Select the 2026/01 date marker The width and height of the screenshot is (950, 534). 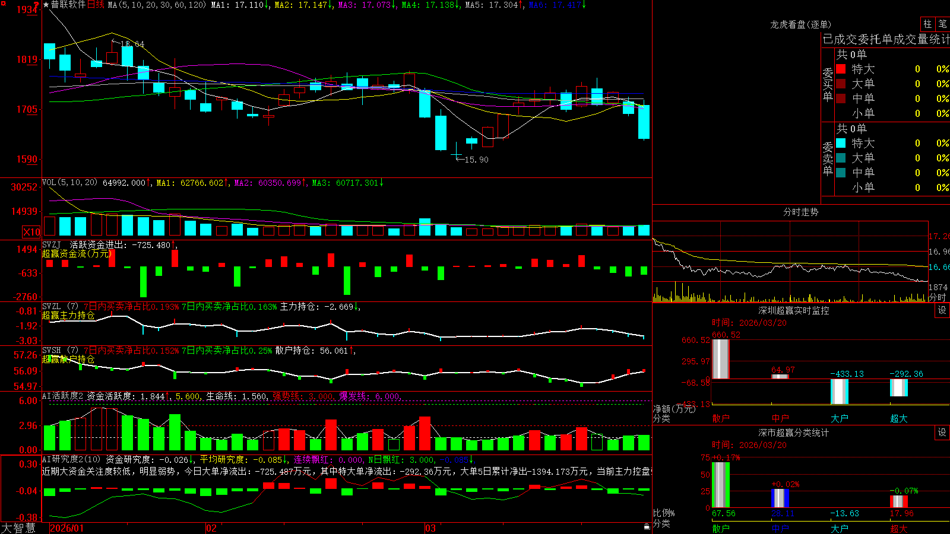(67, 528)
